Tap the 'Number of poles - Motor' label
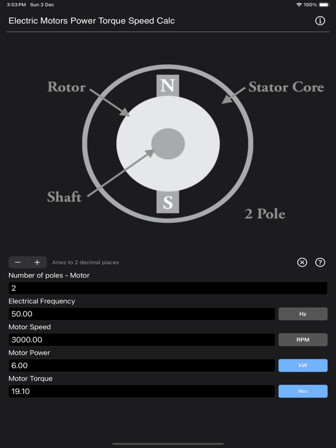Viewport: 336px width, 448px height. click(x=49, y=275)
